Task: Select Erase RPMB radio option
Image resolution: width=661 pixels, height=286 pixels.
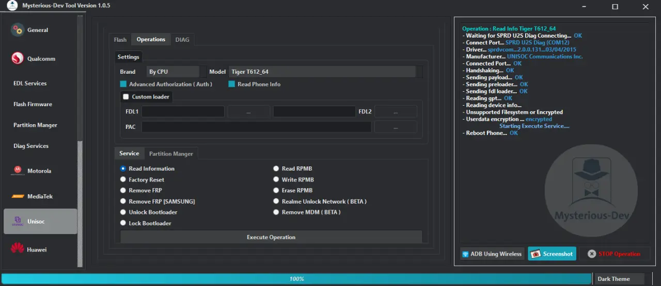Action: click(x=276, y=191)
